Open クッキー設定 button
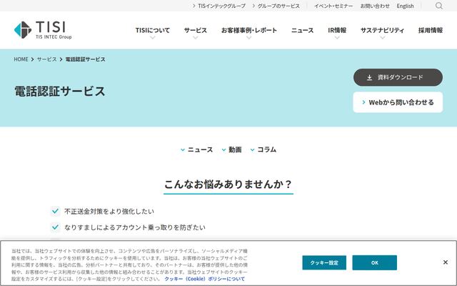 [324, 262]
